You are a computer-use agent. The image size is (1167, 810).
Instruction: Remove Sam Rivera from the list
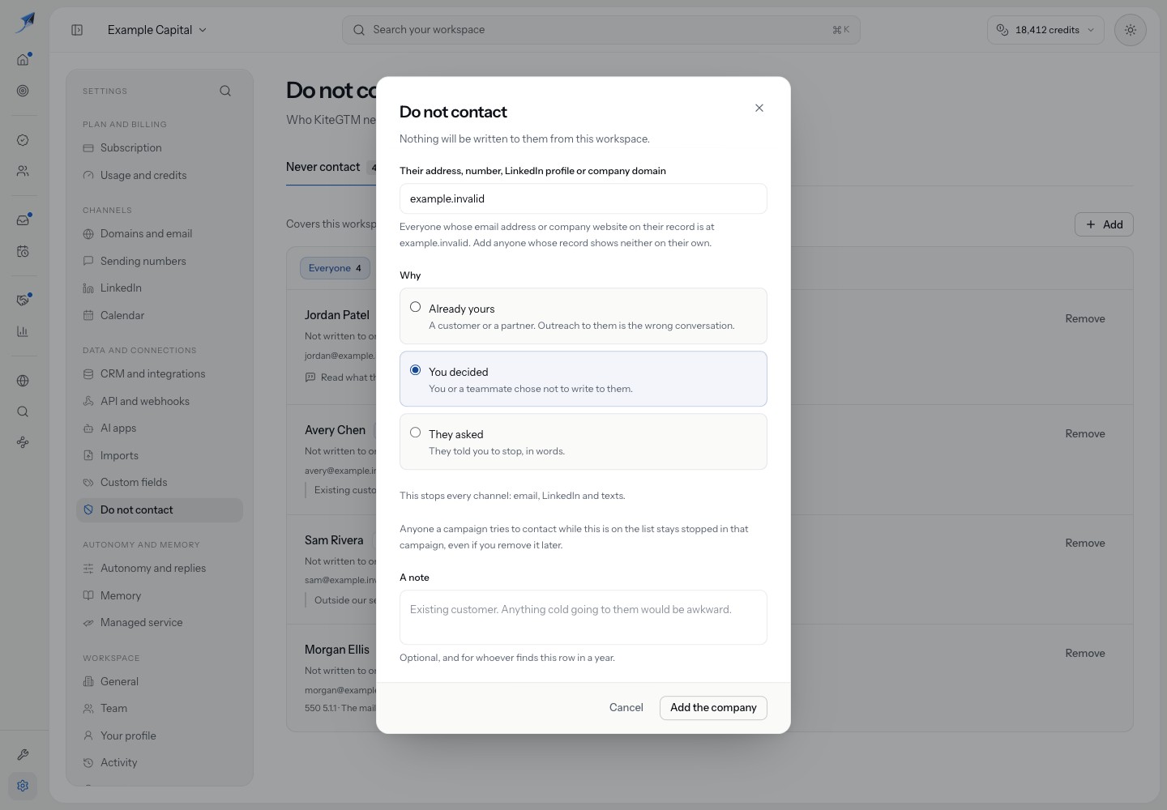tap(1085, 544)
